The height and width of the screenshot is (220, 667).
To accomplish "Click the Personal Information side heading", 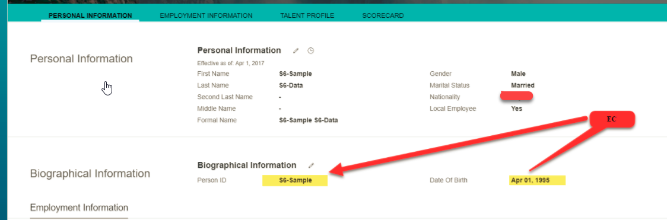I will coord(81,59).
